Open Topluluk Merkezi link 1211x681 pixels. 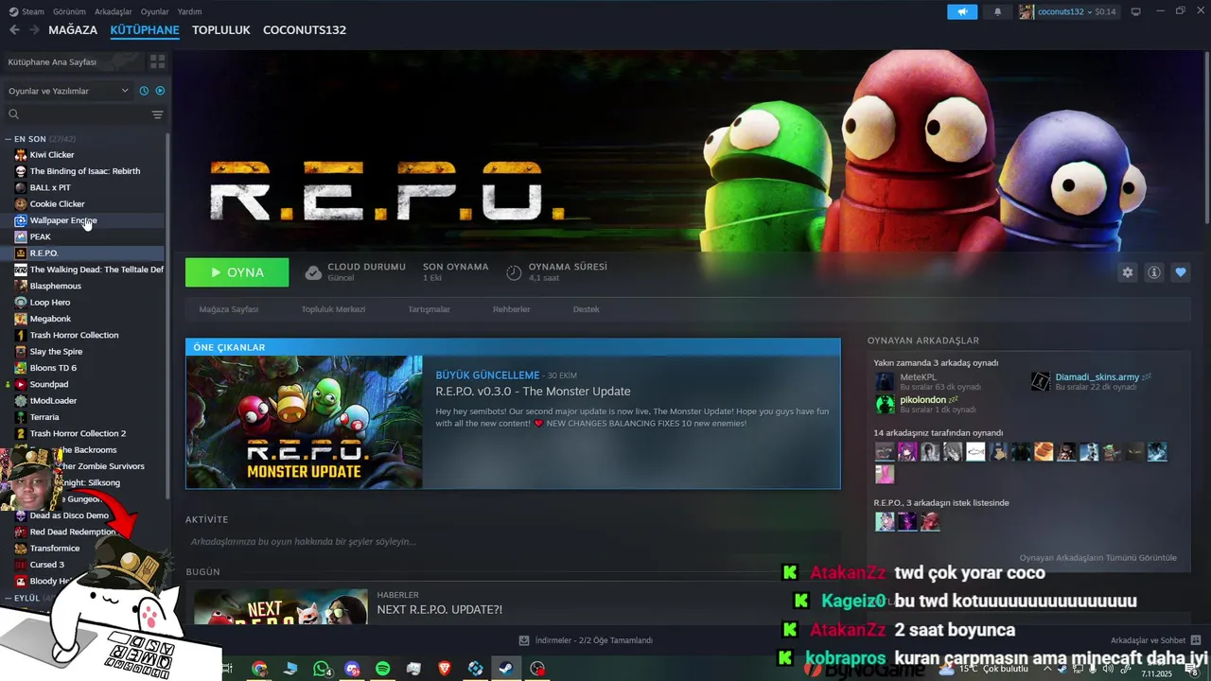[333, 309]
